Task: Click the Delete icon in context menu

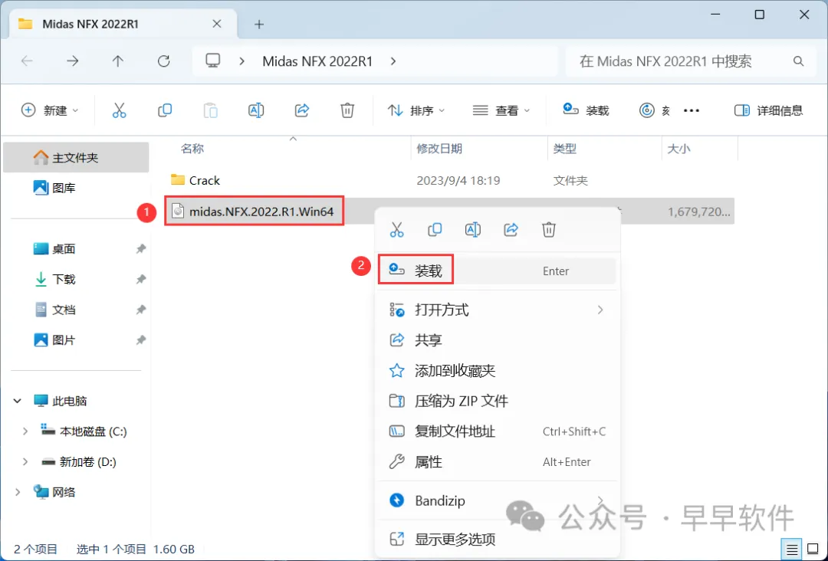Action: pos(549,230)
